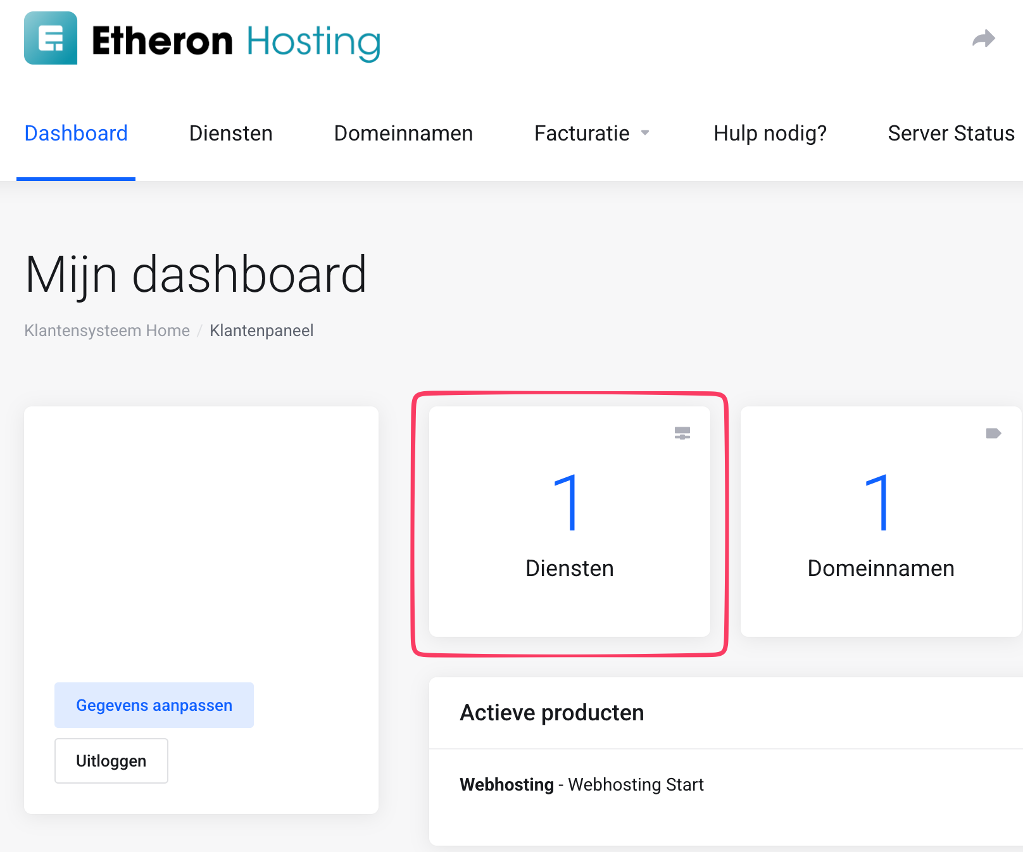Click the Etheron Hosting logo icon

coord(51,38)
